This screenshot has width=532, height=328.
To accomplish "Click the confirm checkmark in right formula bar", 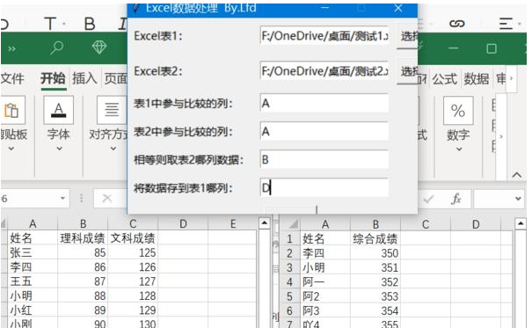I will point(428,199).
